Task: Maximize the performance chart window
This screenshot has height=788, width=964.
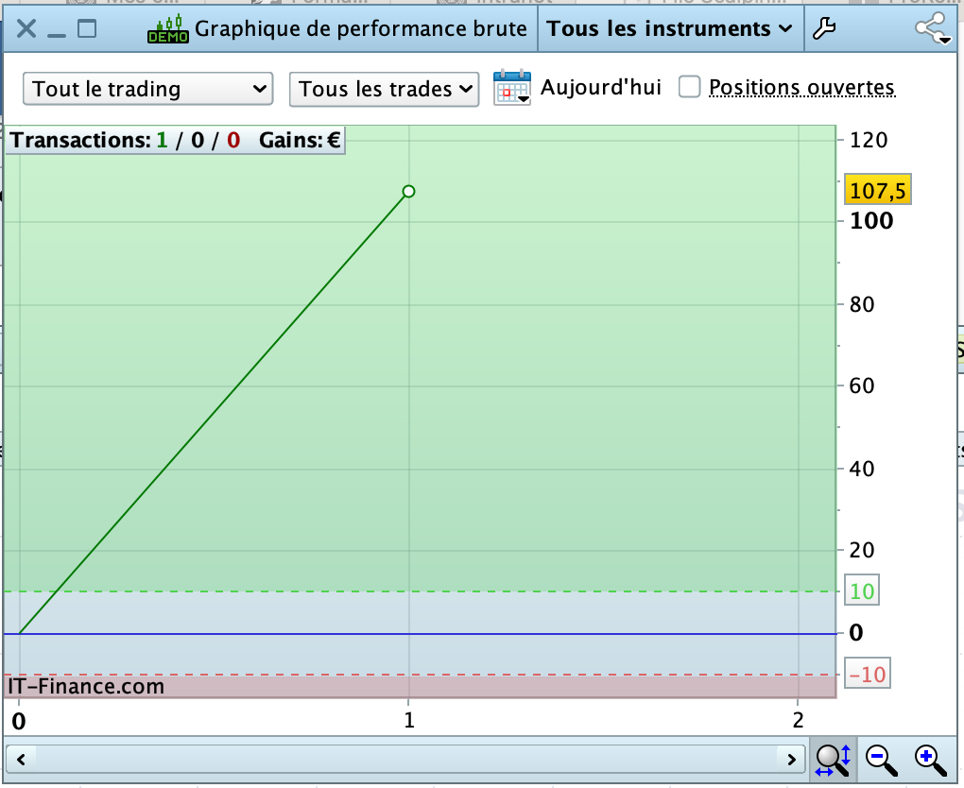Action: tap(87, 28)
